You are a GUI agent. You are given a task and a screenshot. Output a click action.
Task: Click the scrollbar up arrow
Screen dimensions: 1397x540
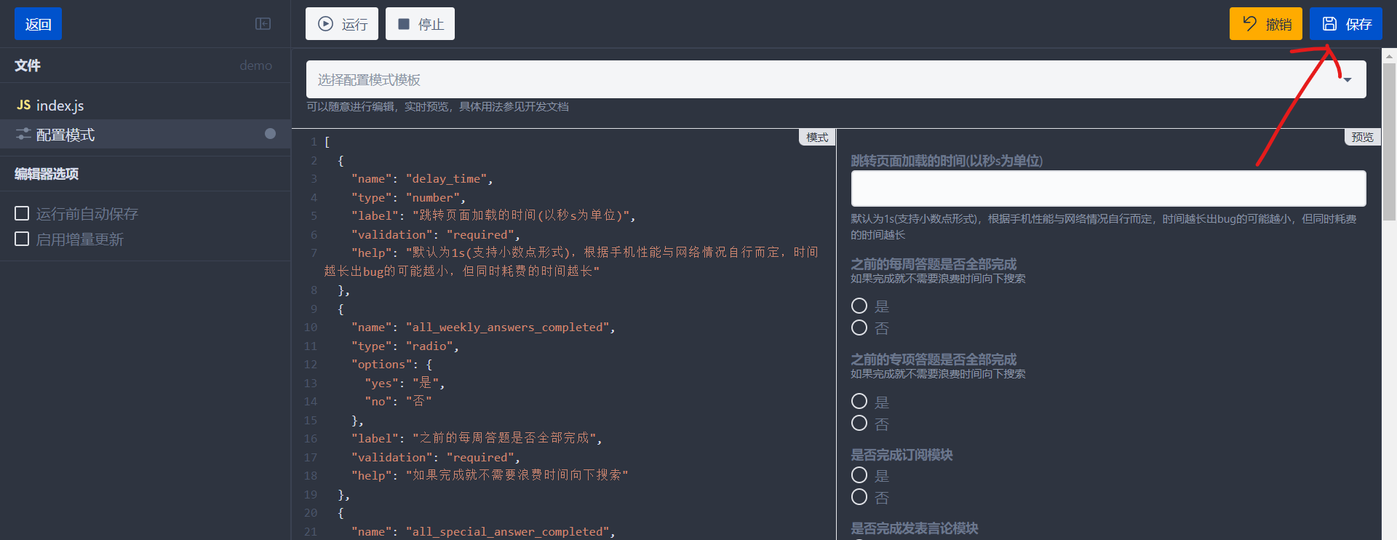[x=1389, y=55]
